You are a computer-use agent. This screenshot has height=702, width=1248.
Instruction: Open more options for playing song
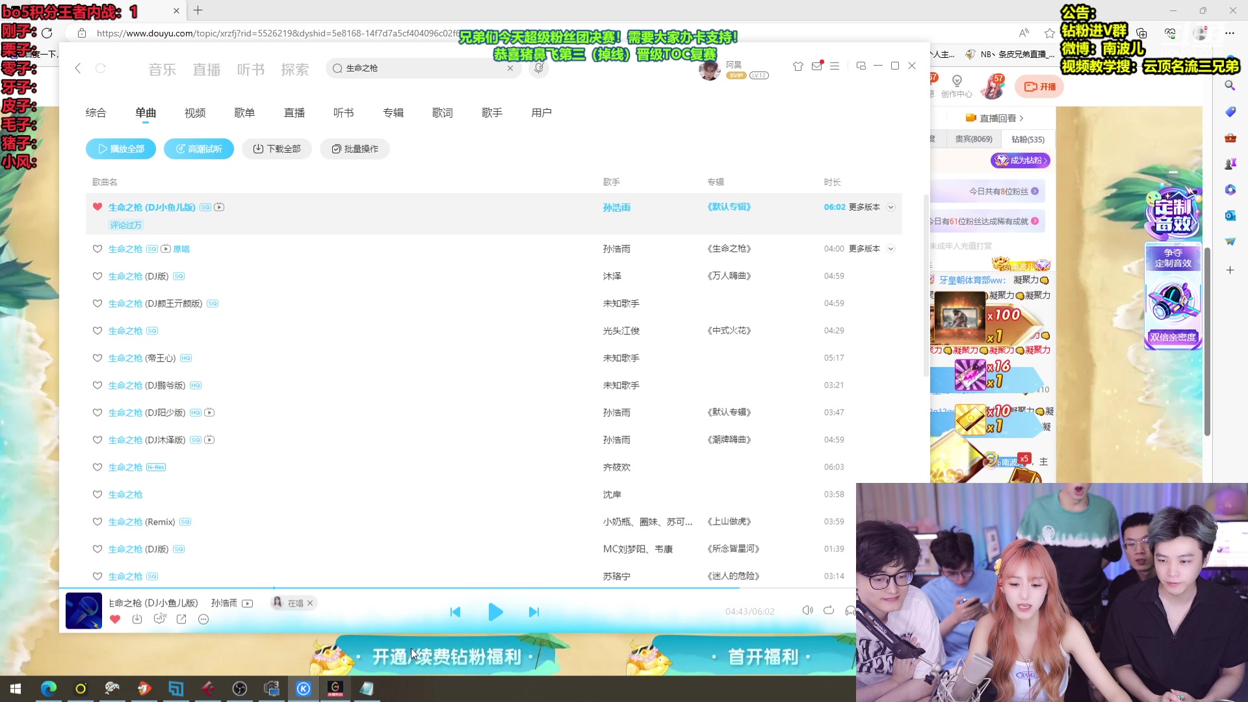tap(203, 619)
